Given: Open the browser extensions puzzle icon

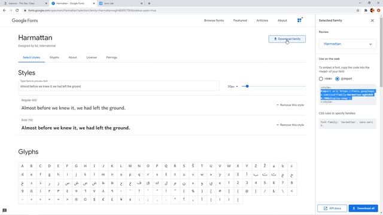Looking at the screenshot, I should click(x=366, y=11).
